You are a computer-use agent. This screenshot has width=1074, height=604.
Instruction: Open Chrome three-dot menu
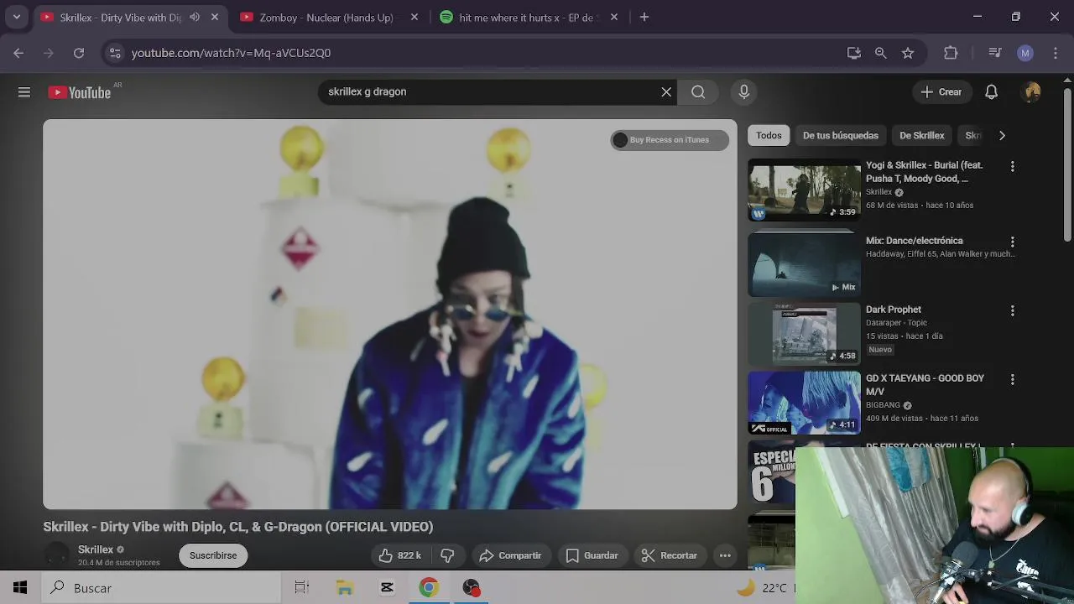point(1056,53)
